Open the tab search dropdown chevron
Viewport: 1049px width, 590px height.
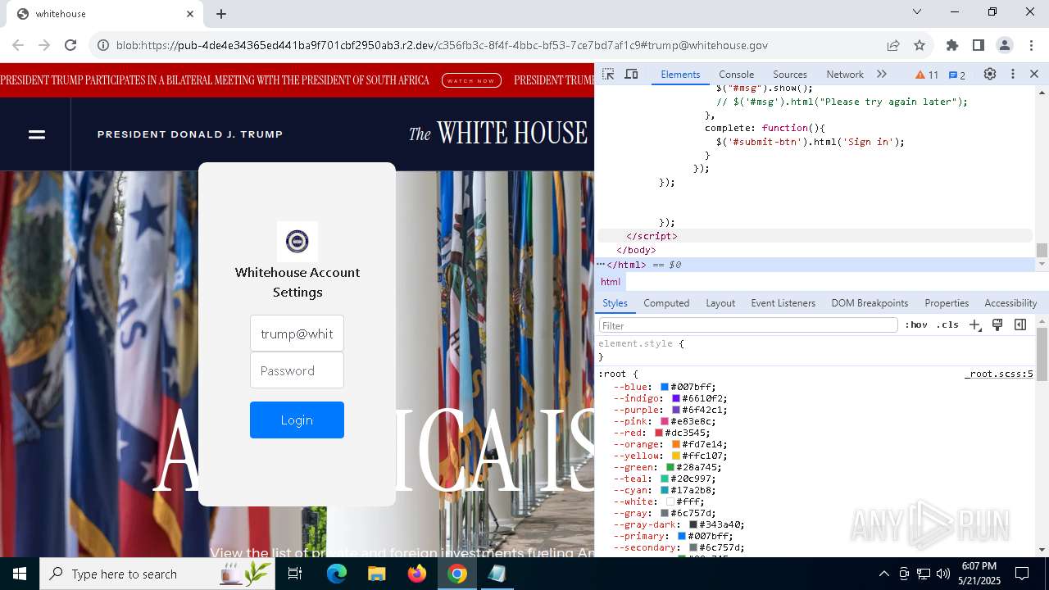pyautogui.click(x=917, y=12)
